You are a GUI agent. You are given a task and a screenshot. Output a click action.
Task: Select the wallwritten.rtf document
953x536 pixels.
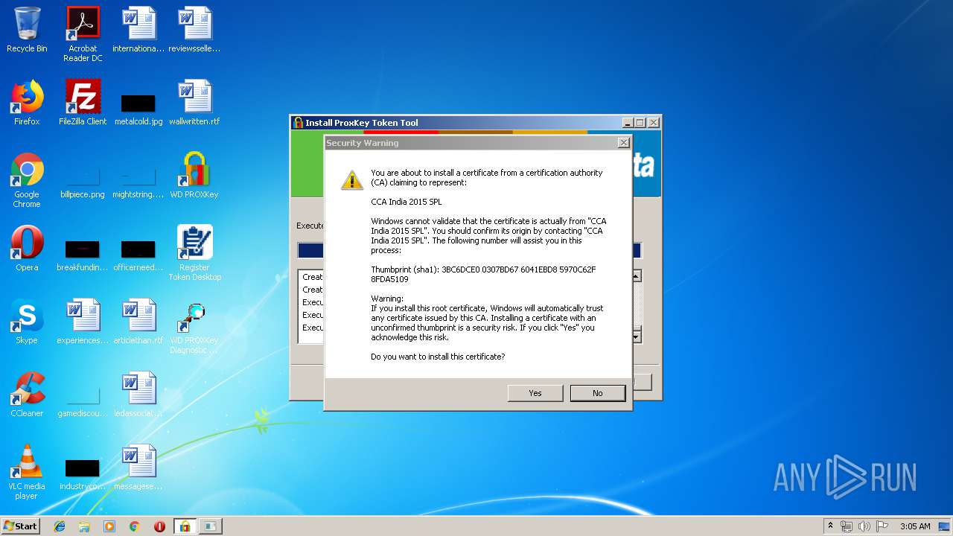[x=194, y=103]
